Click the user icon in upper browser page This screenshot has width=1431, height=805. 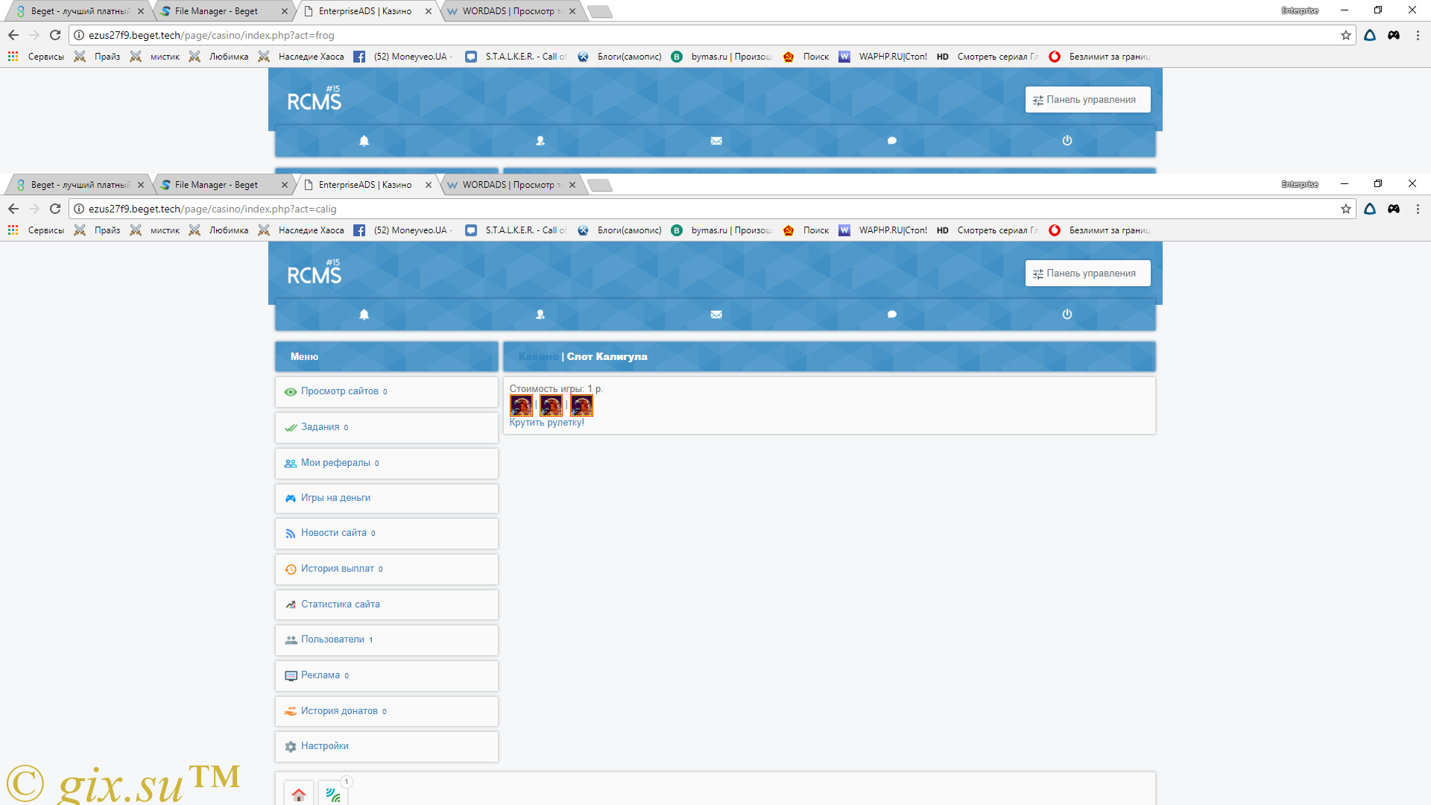[540, 141]
